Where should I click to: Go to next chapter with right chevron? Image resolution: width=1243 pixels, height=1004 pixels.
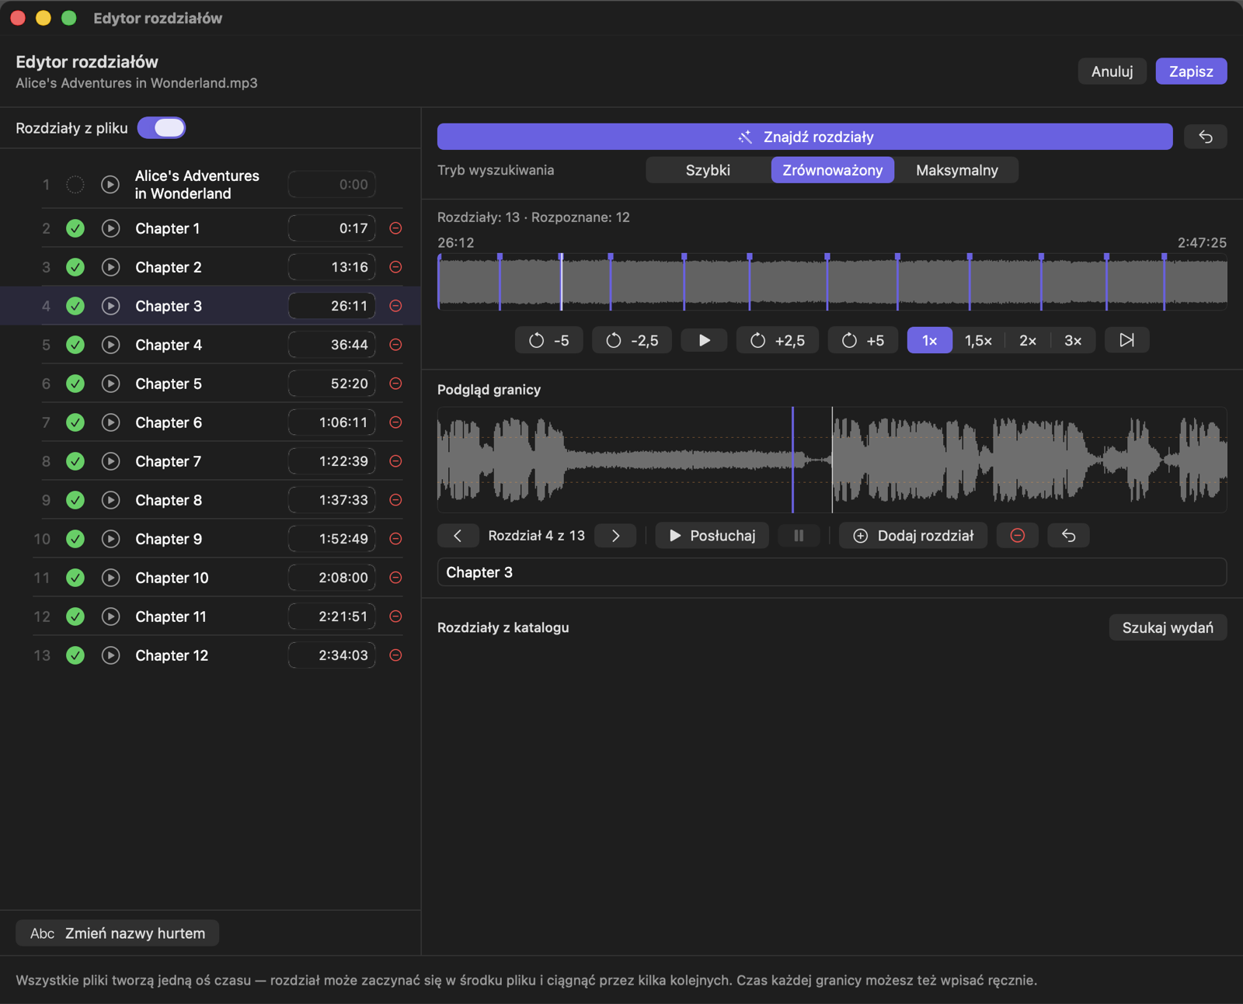point(615,536)
